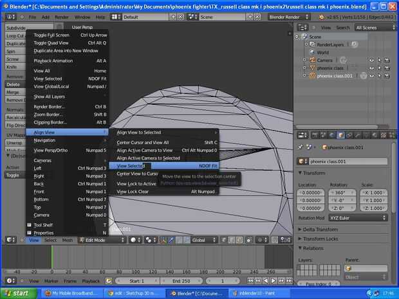
Task: Click the phoenix class.001 name field
Action: pyautogui.click(x=345, y=161)
